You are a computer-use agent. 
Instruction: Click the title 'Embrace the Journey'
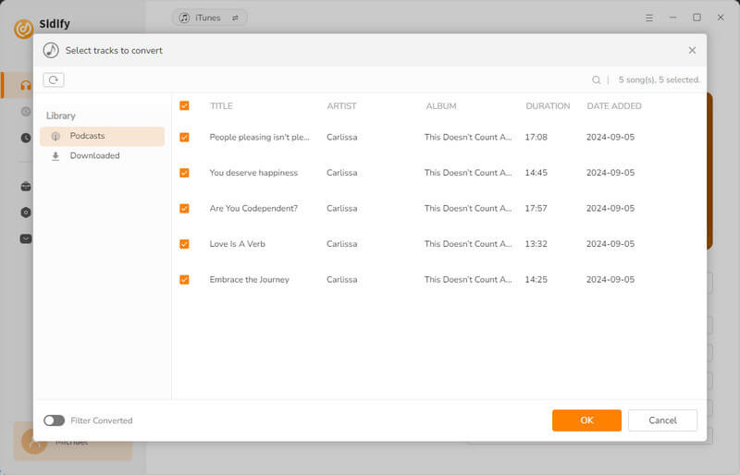249,280
